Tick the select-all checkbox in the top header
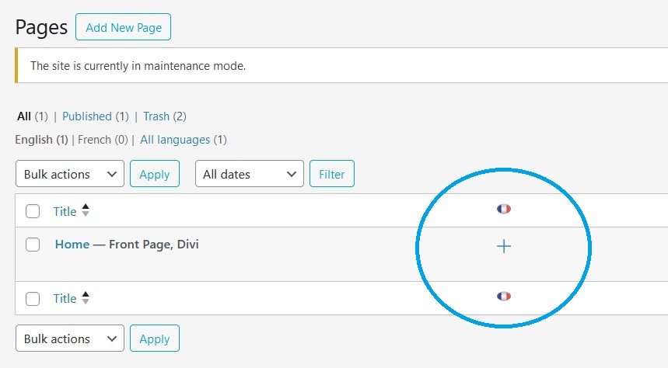This screenshot has height=368, width=668. 33,211
